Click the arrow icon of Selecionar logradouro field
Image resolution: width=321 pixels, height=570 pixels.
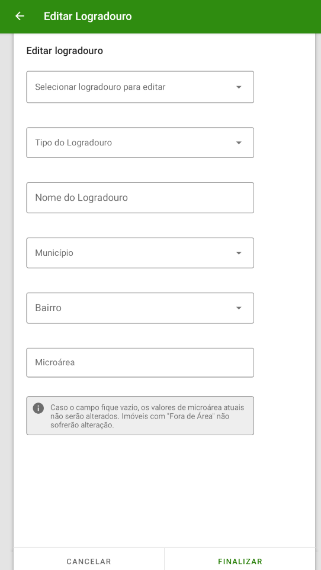[x=239, y=87]
